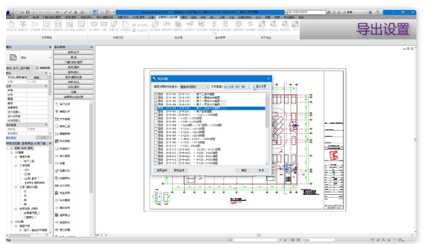Screen dimensions: 427x244
Task: Click the 导出设置 ribbon icon
Action: pos(201,25)
